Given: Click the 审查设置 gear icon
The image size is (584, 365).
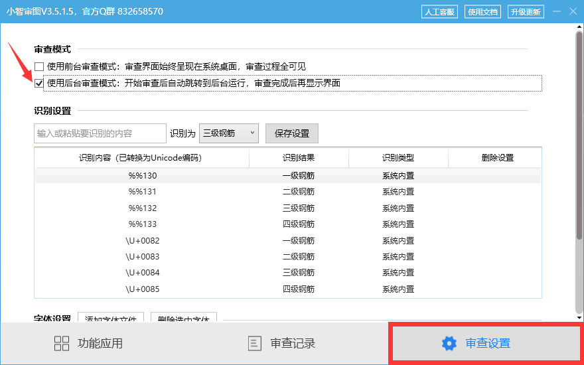Looking at the screenshot, I should (449, 343).
